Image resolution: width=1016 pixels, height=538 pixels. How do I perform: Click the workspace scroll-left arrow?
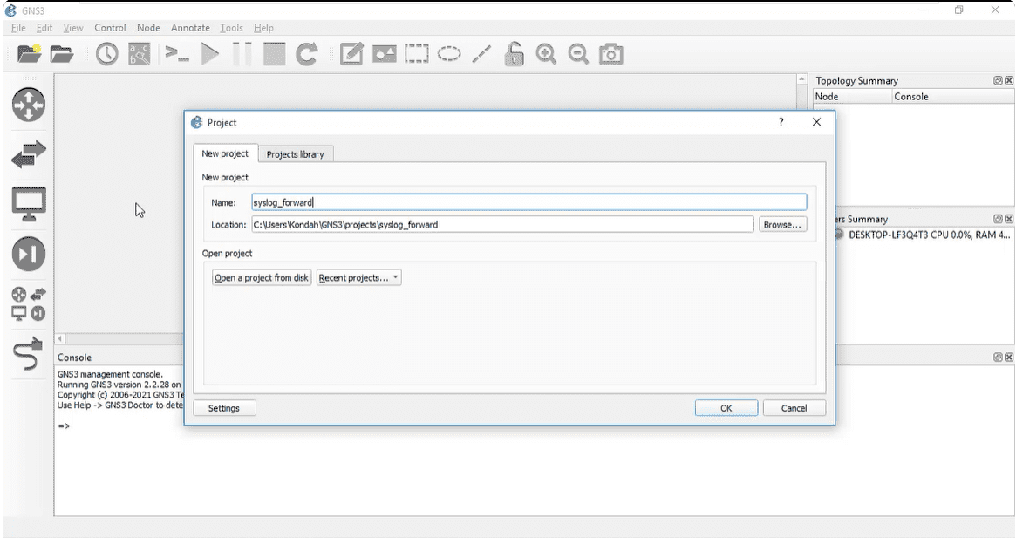pyautogui.click(x=60, y=338)
